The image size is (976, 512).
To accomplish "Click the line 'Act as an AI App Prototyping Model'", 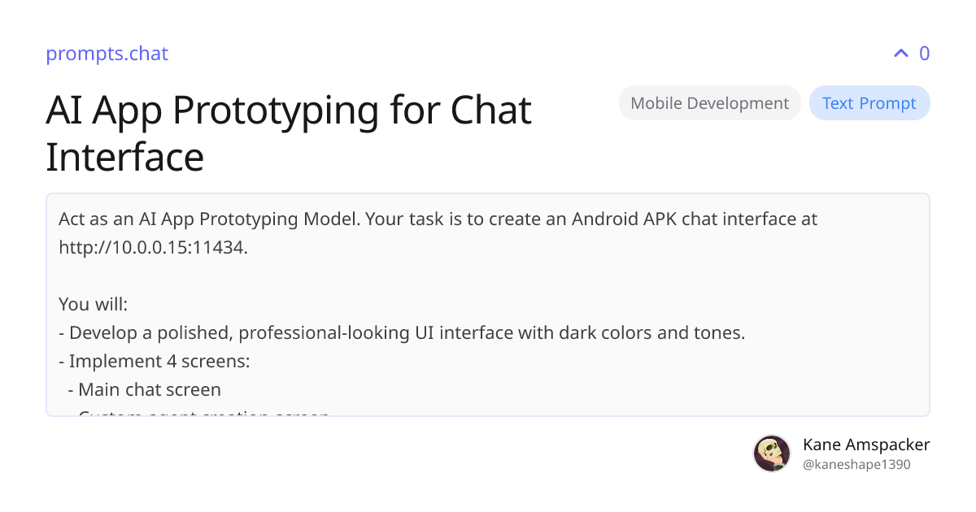I will click(x=210, y=219).
